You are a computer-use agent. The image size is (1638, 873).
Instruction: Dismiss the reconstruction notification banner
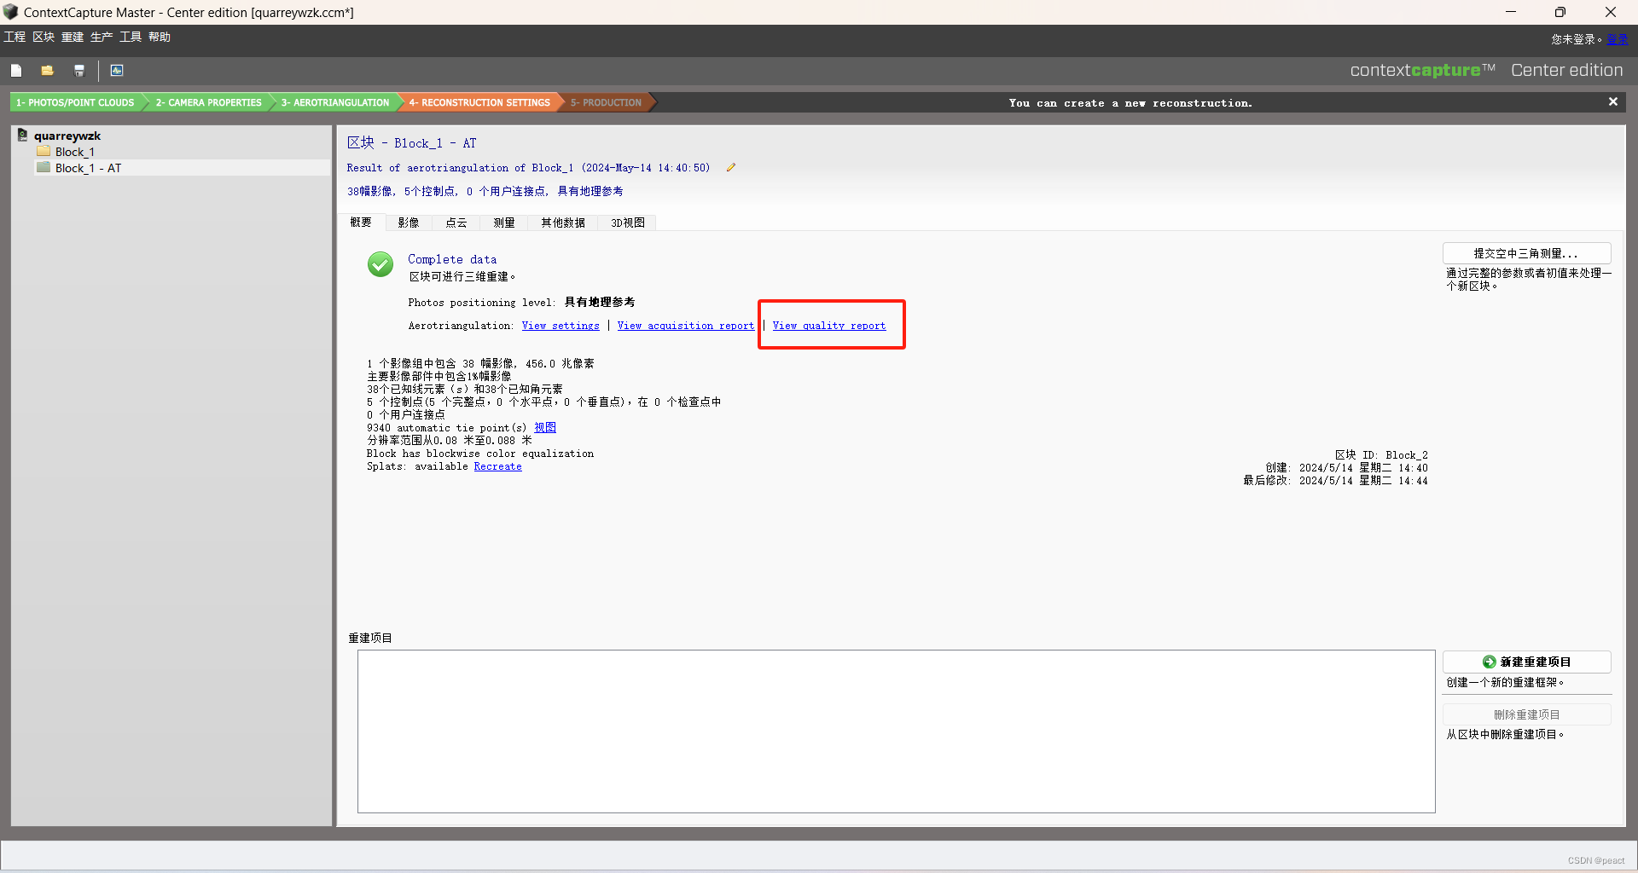1612,101
